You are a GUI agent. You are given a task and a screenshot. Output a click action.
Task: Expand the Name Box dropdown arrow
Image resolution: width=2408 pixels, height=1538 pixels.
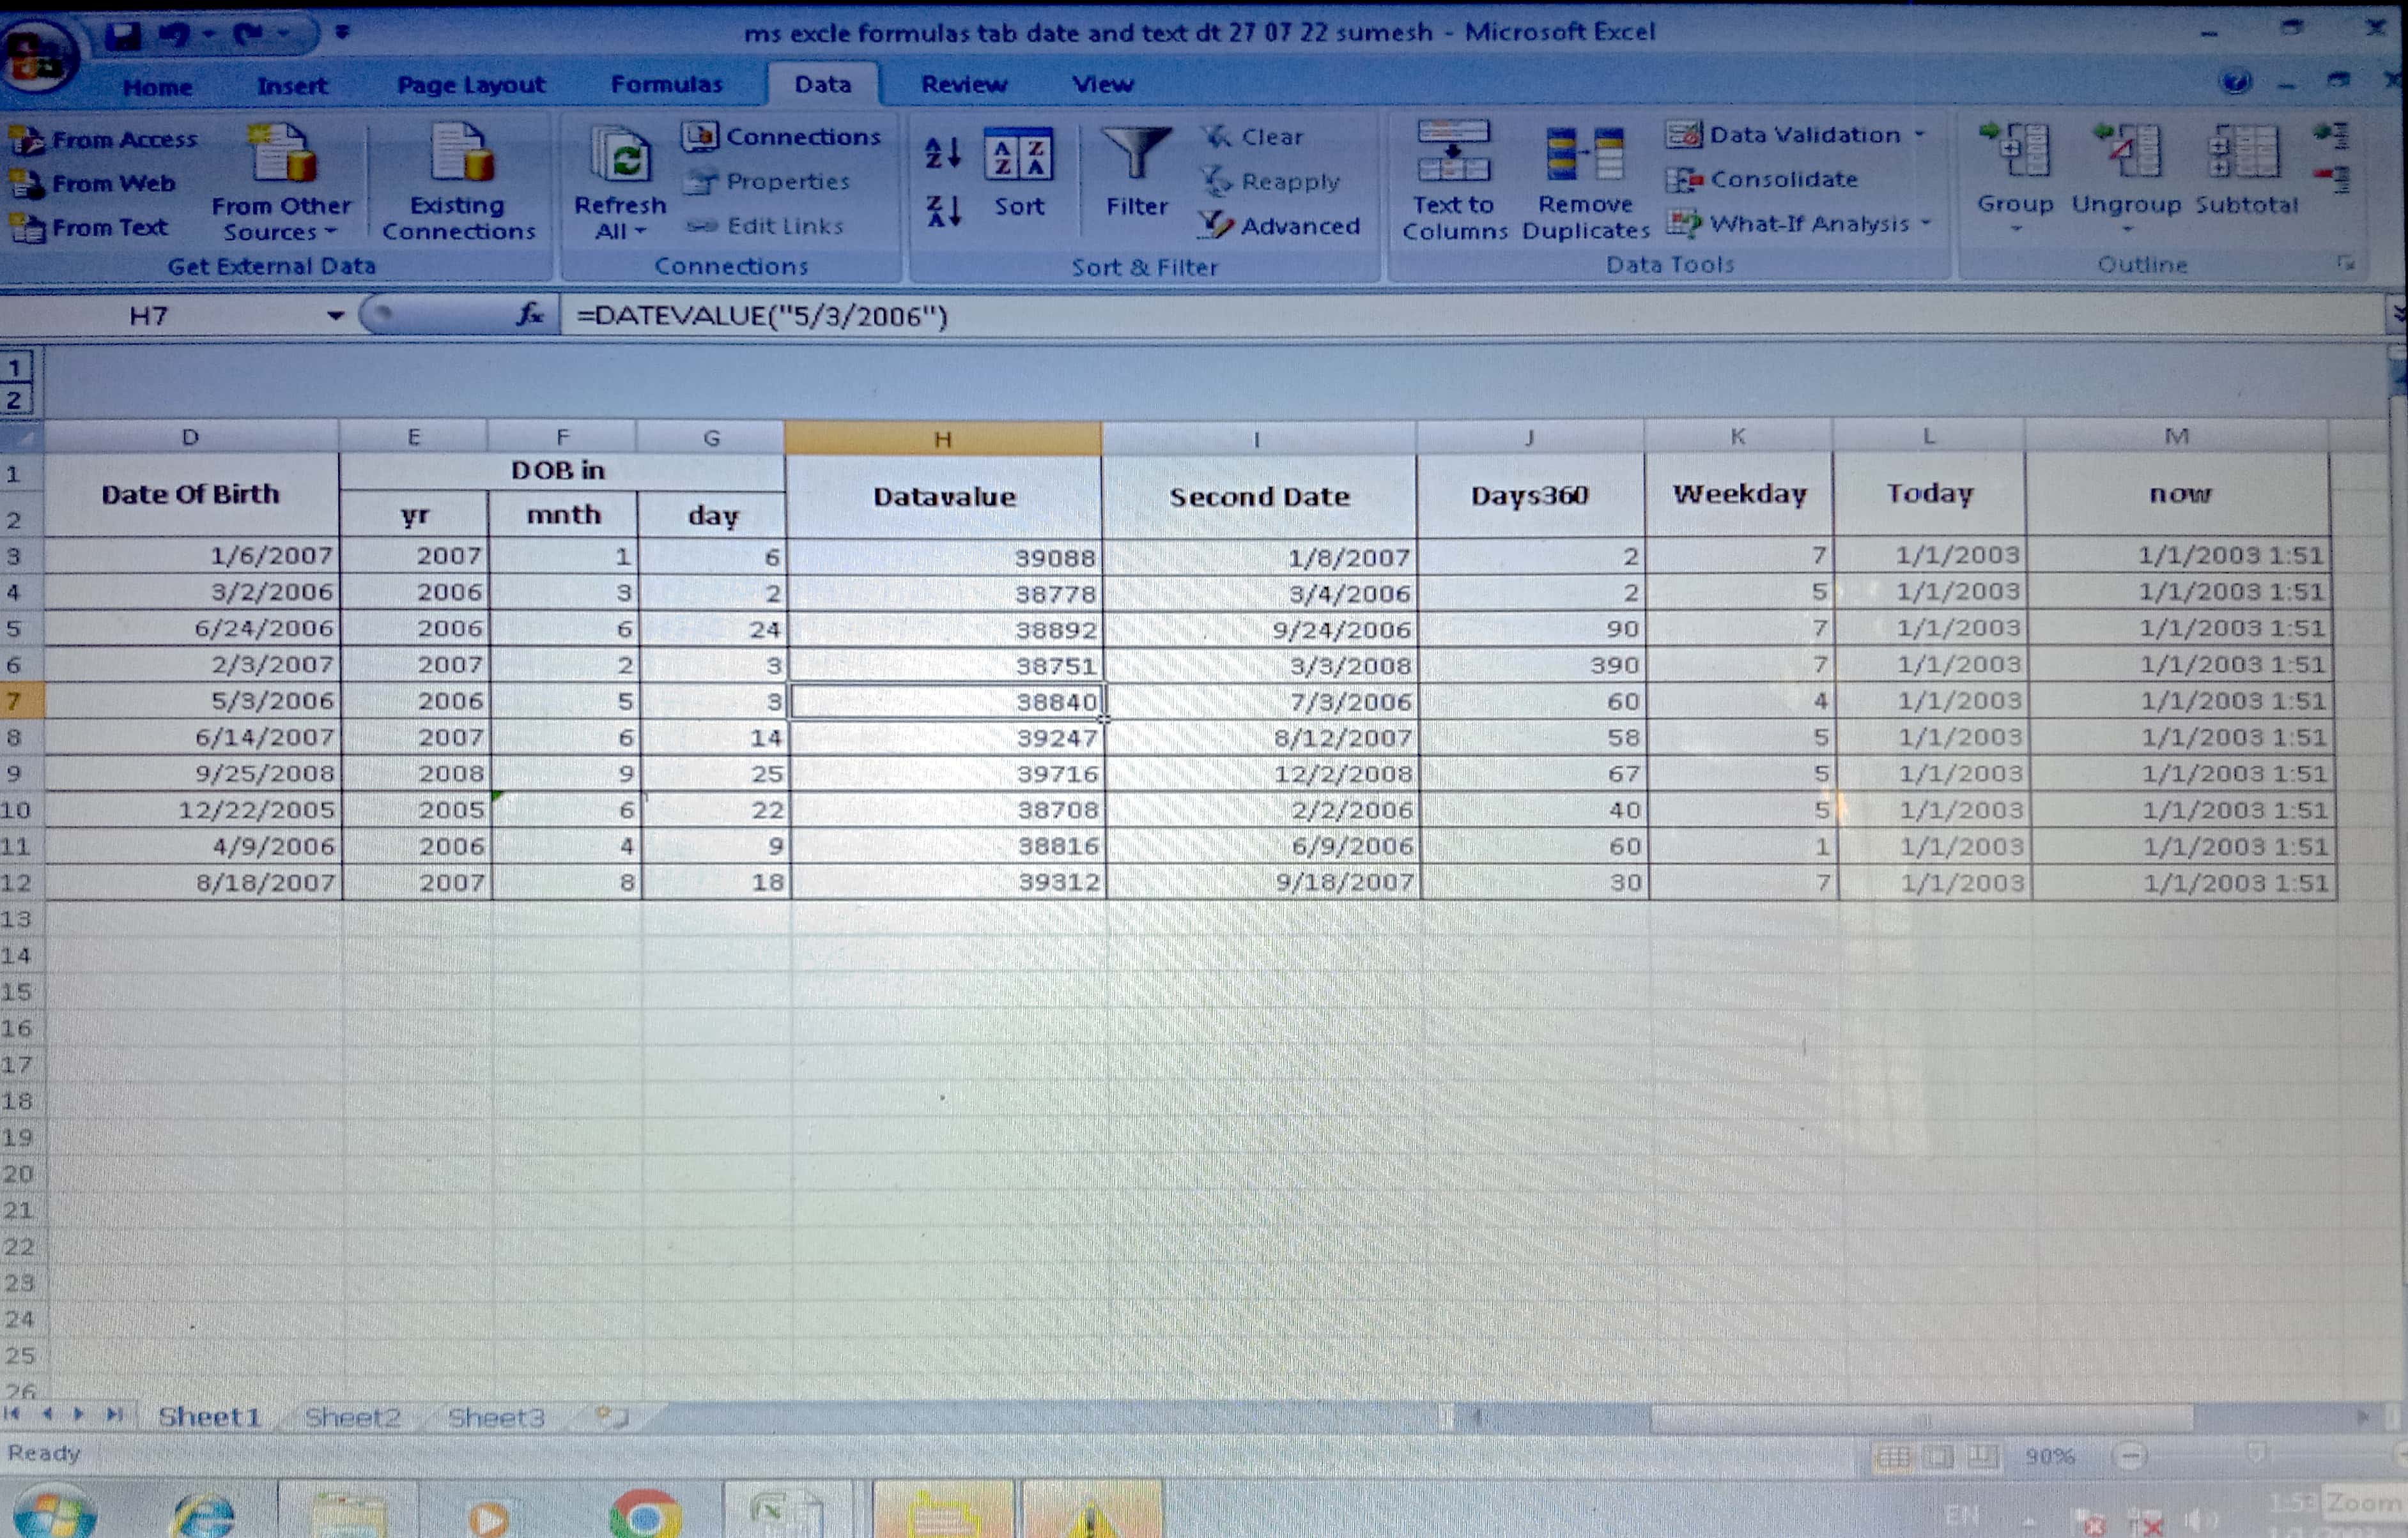pyautogui.click(x=335, y=316)
